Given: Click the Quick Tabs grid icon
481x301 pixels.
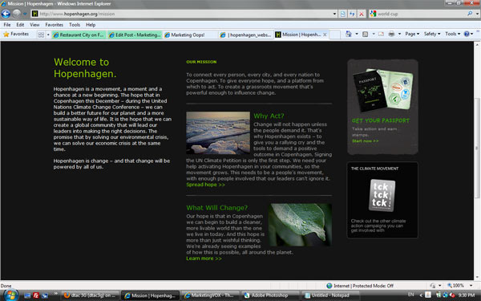Looking at the screenshot, I should coord(41,35).
